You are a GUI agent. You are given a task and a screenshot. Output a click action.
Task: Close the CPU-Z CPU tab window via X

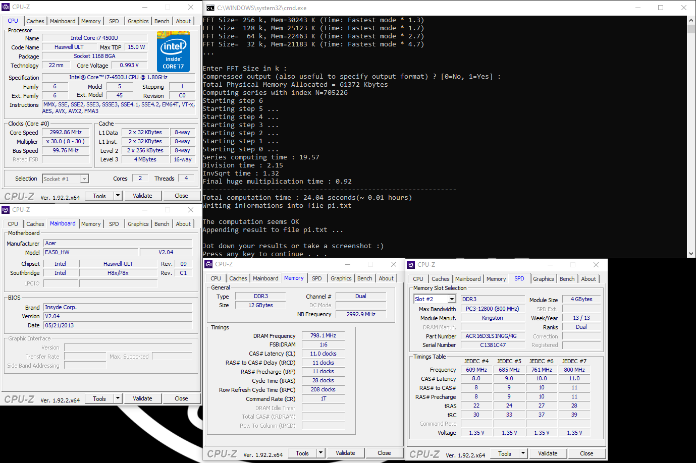pos(191,7)
